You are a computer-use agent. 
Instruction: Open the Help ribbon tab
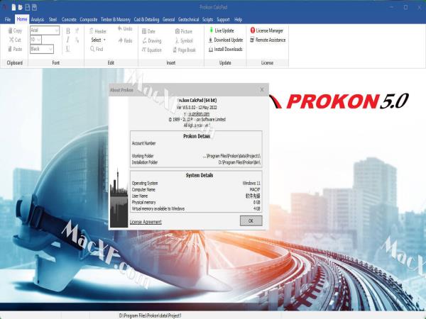[x=239, y=20]
